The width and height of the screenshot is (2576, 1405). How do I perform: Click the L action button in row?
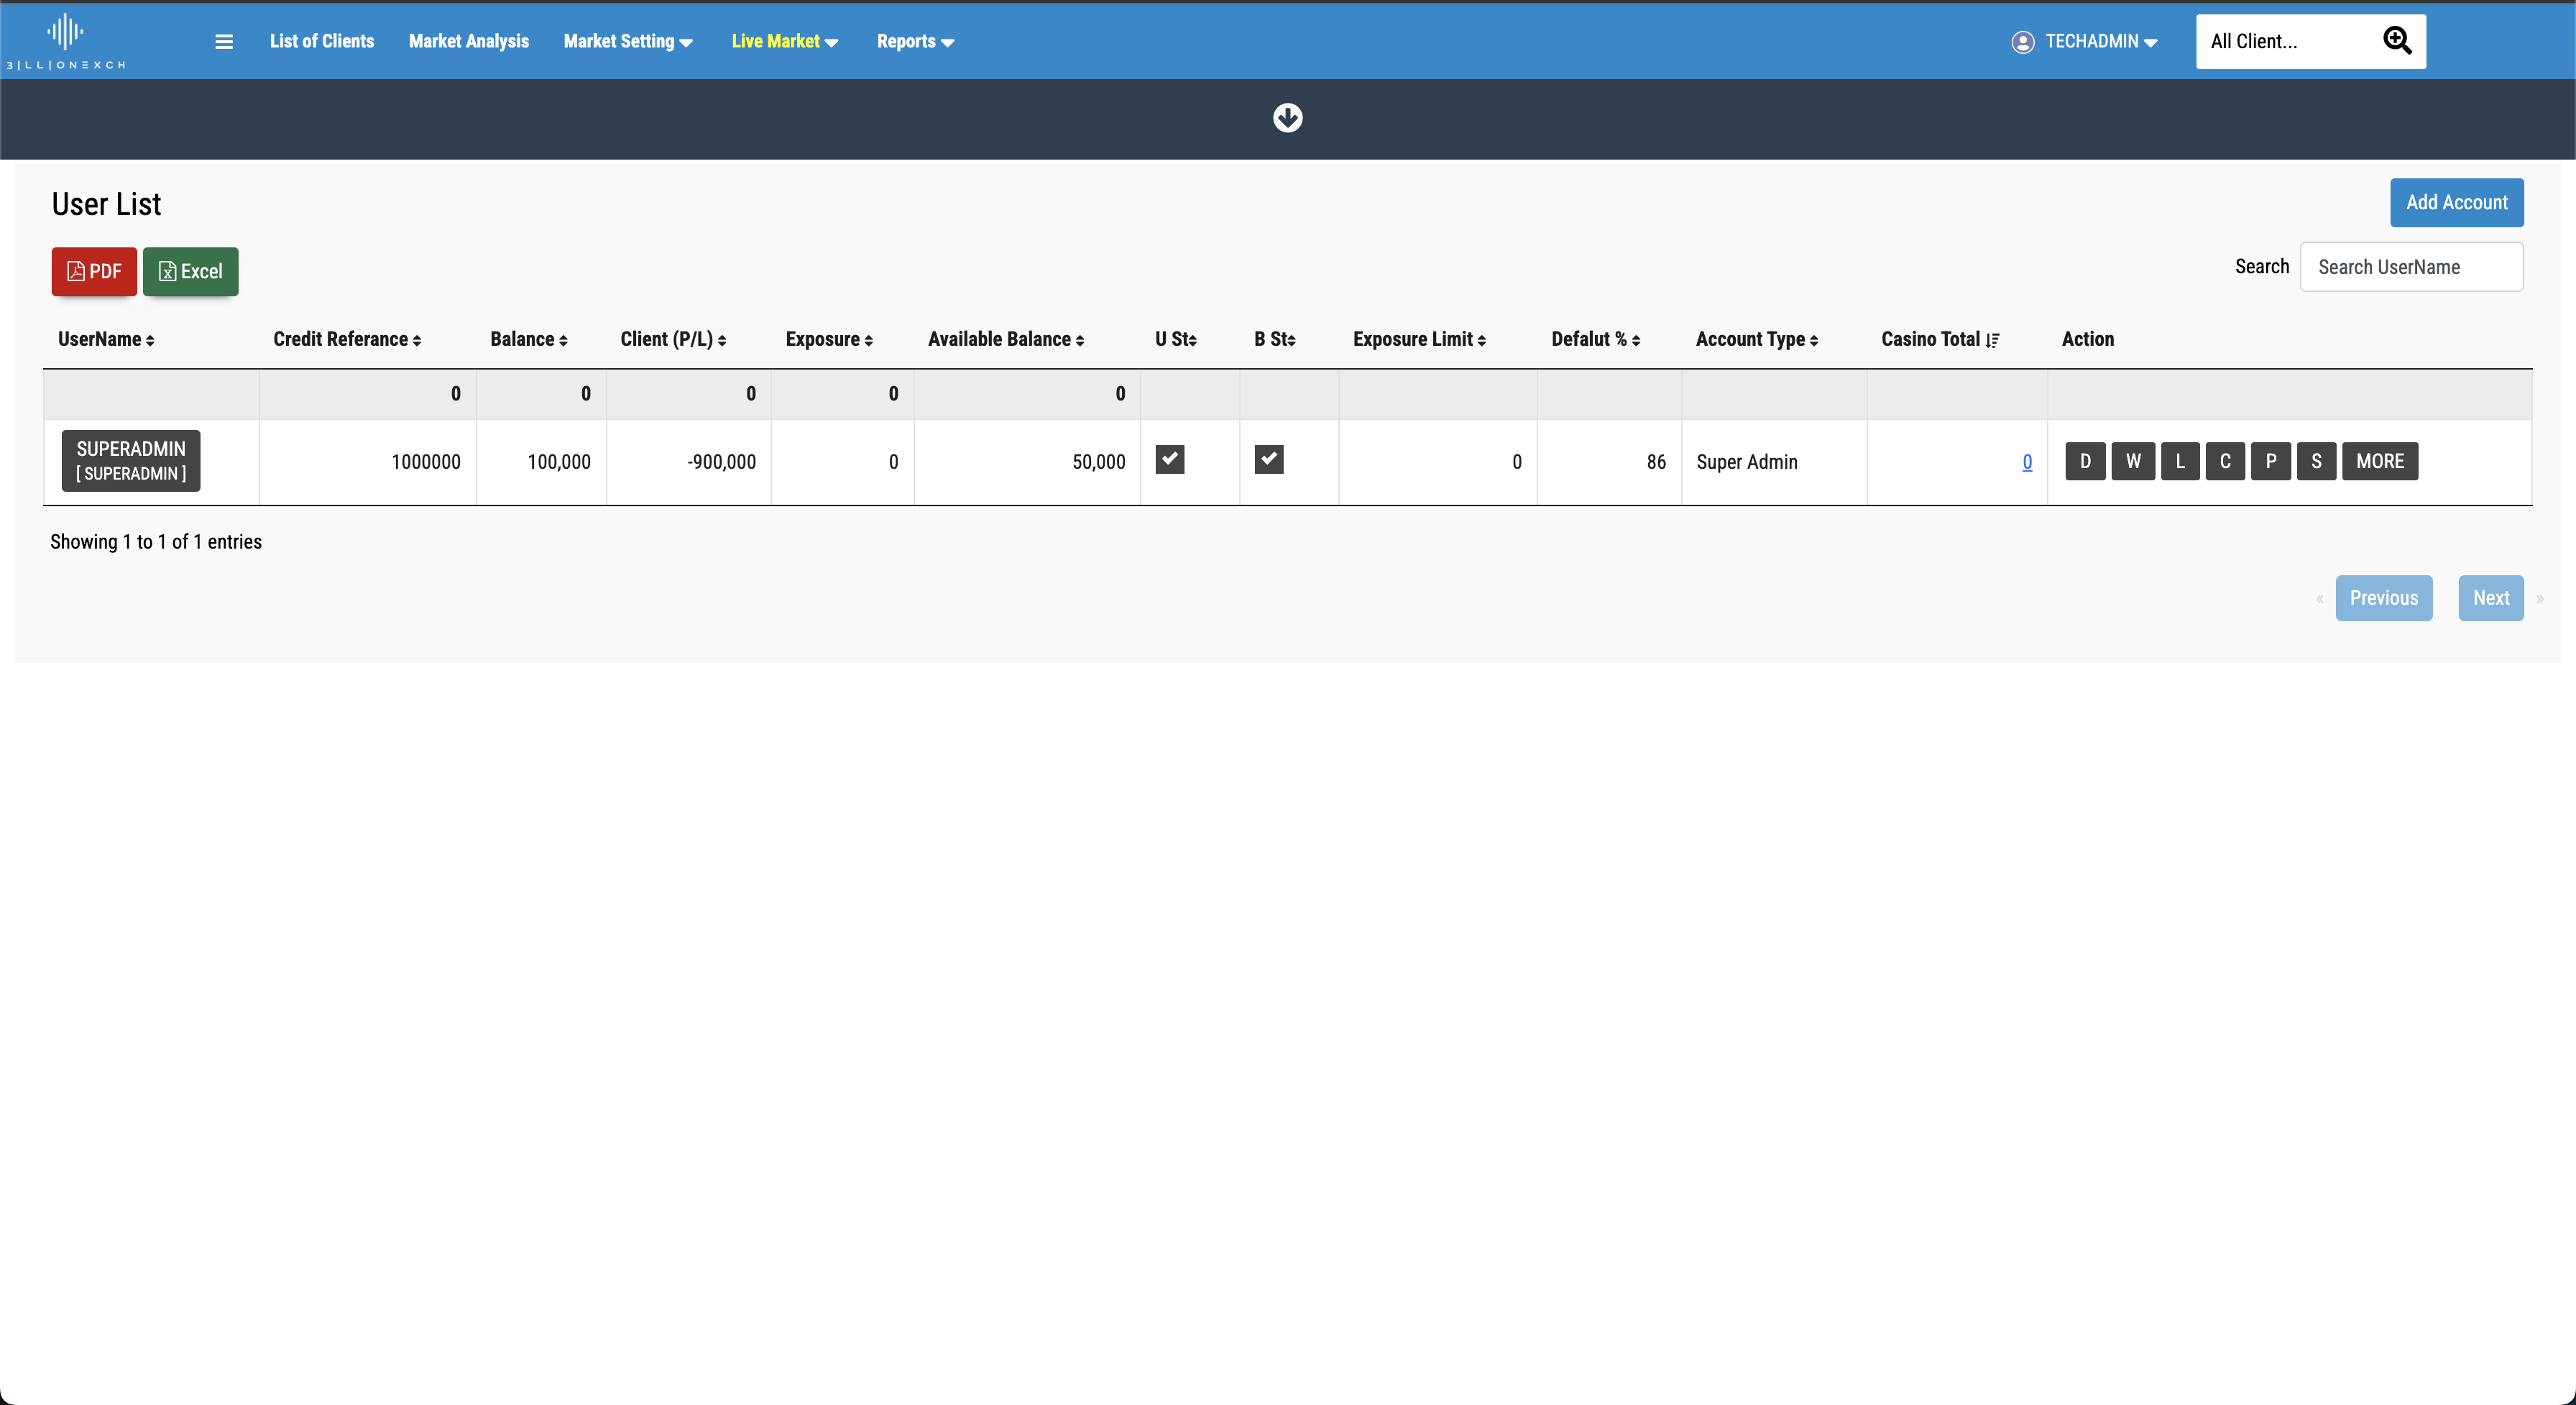point(2180,462)
